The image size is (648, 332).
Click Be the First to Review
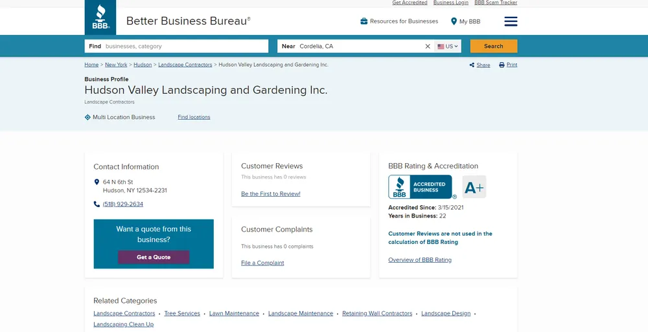point(270,194)
